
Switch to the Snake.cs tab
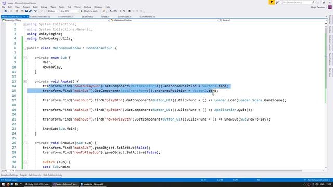105,17
